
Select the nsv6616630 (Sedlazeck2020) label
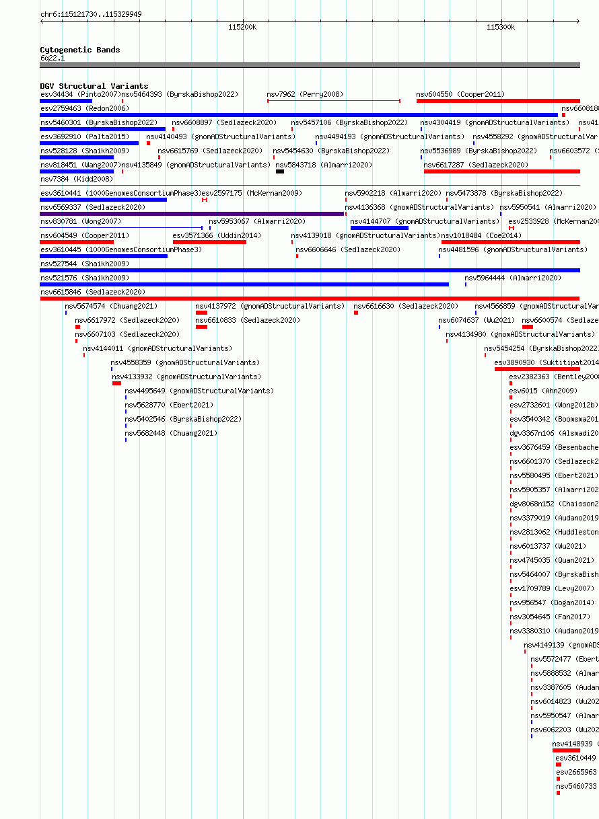point(406,307)
